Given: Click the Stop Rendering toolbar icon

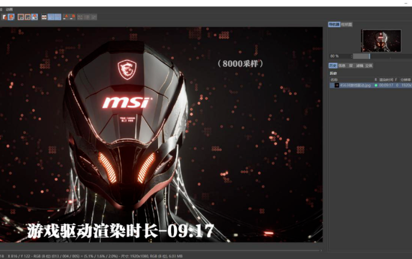Looking at the screenshot, I should pyautogui.click(x=21, y=17).
